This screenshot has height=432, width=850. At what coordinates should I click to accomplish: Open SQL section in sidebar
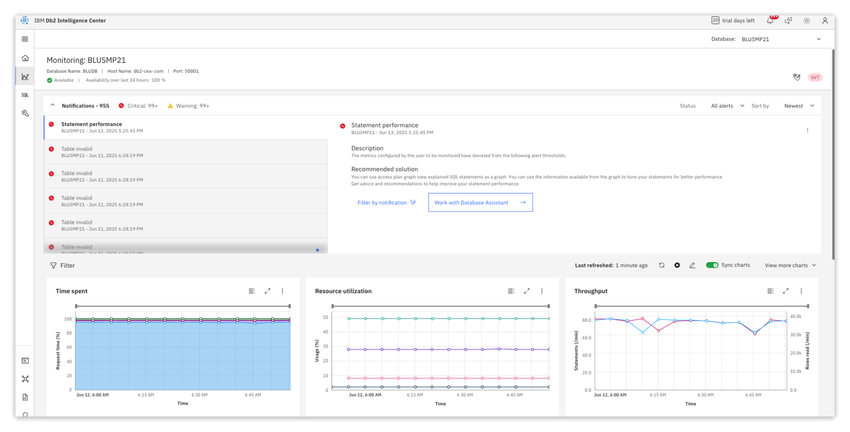[25, 95]
